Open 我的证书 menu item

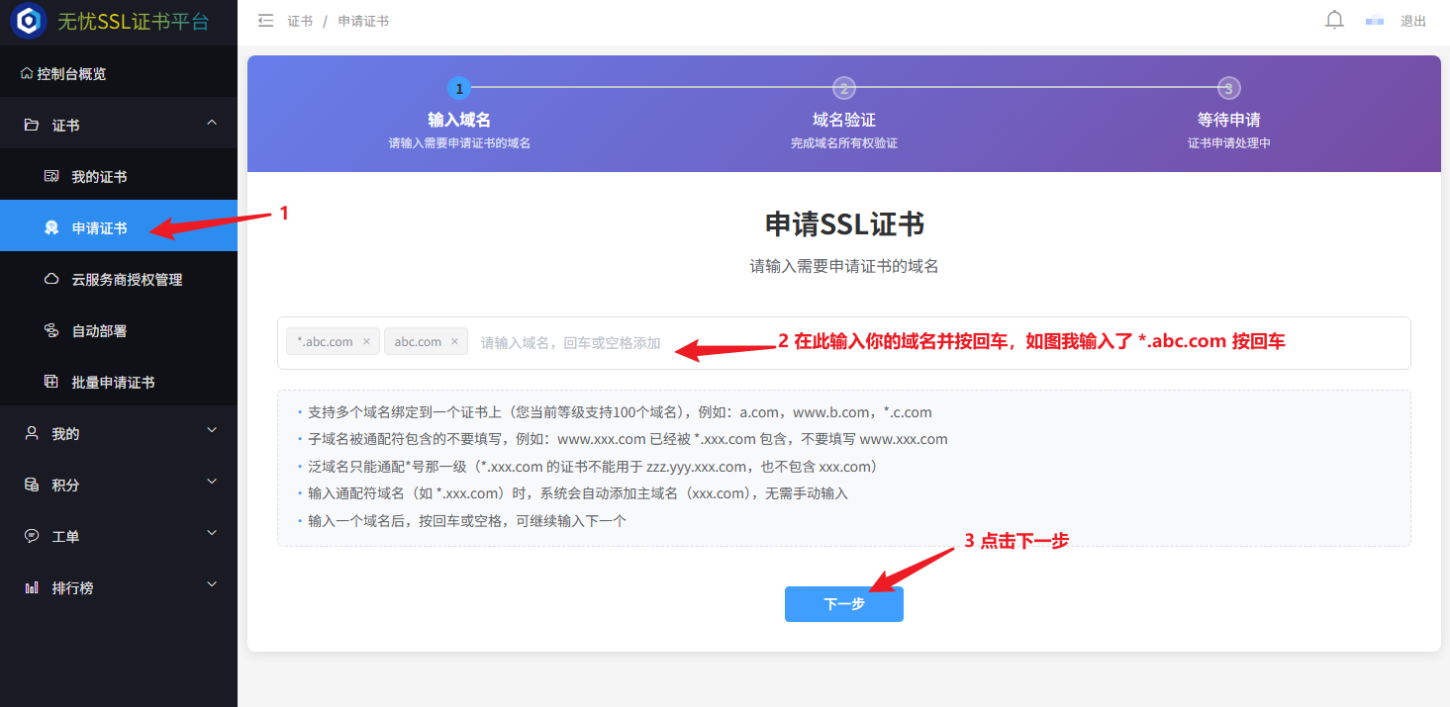coord(119,176)
